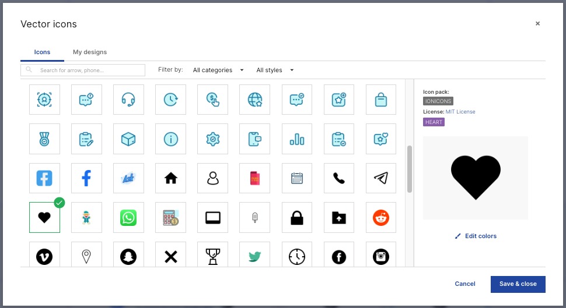
Task: Click the icon grid scrollbar thumb
Action: pyautogui.click(x=410, y=169)
